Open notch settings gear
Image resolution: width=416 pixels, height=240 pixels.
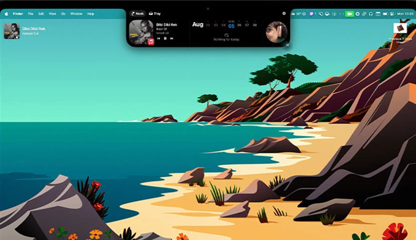[284, 13]
